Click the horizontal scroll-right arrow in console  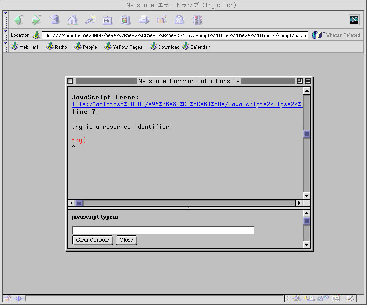tap(299, 203)
